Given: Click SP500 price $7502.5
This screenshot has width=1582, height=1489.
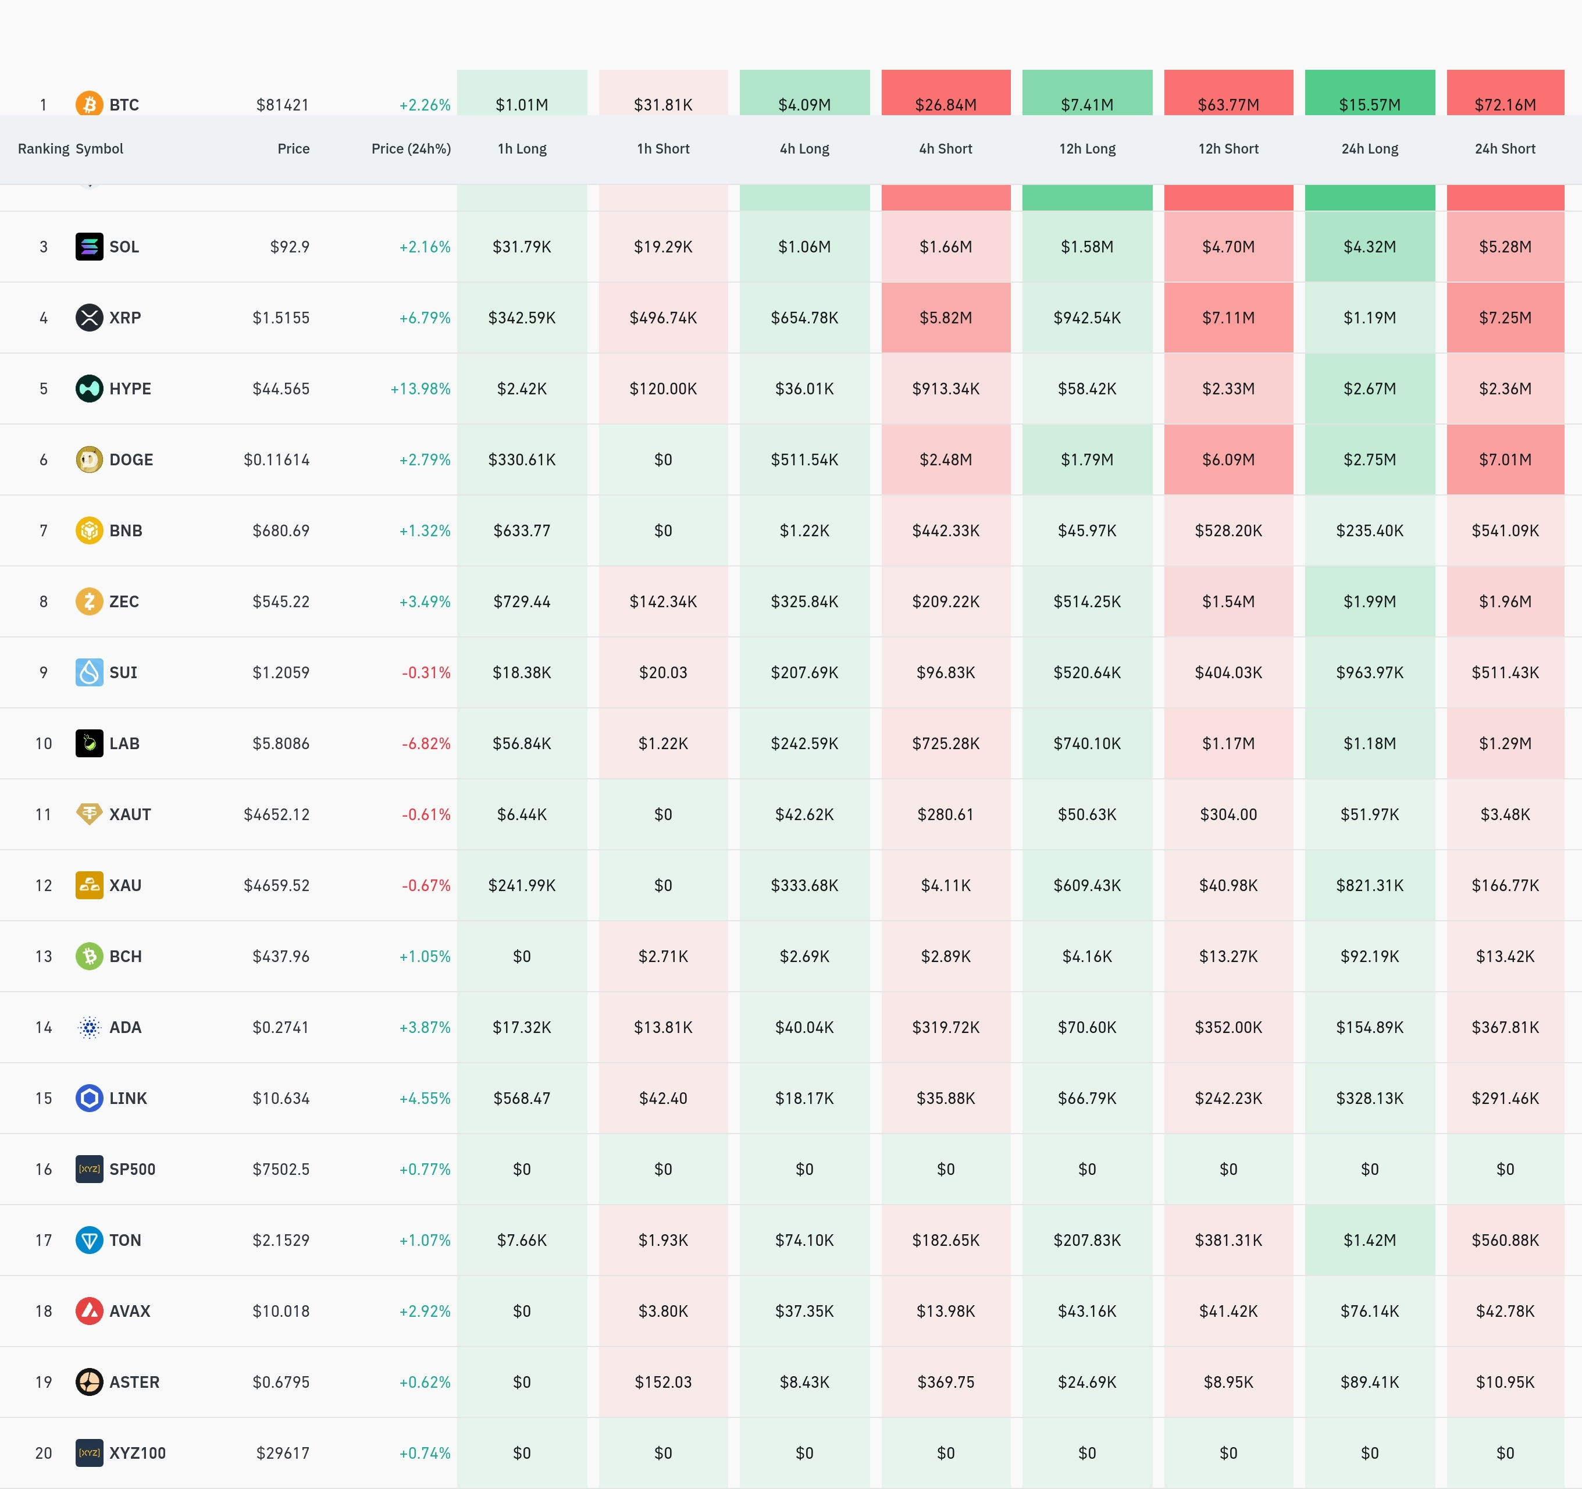Looking at the screenshot, I should point(281,1169).
